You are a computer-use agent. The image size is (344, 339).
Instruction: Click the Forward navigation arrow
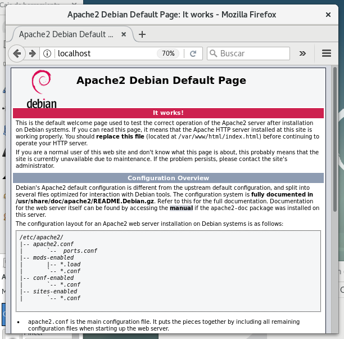pyautogui.click(x=33, y=53)
